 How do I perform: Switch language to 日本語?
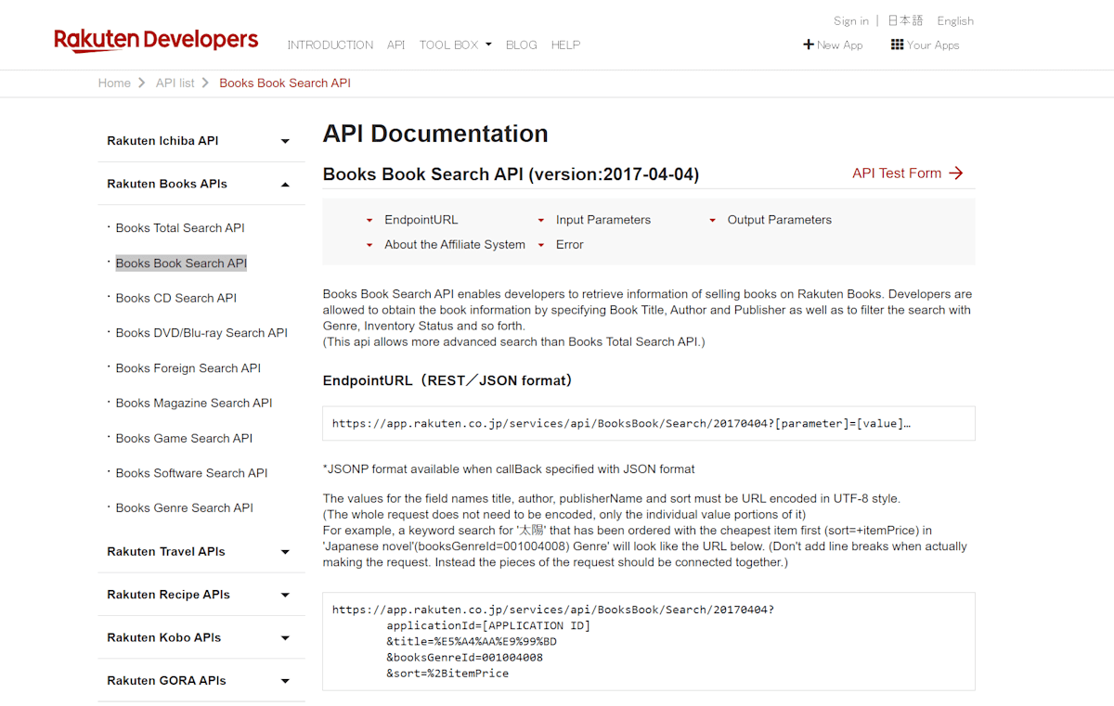[x=905, y=20]
